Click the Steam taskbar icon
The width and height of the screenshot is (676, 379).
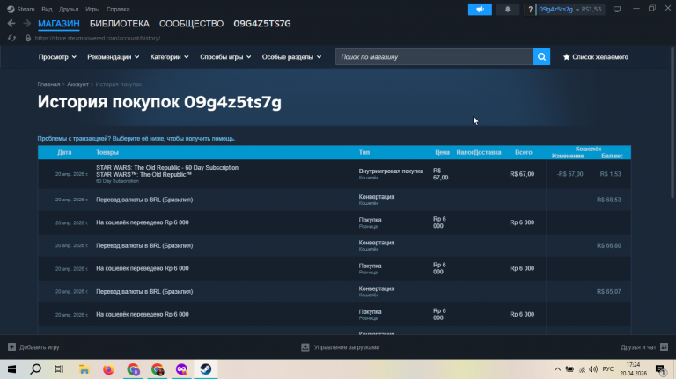point(206,369)
